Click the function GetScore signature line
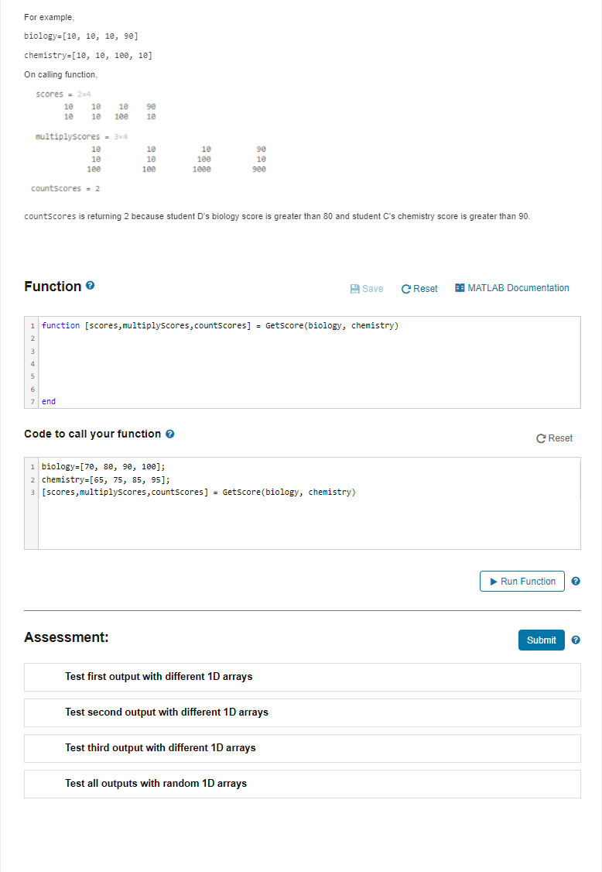The height and width of the screenshot is (872, 602). point(220,326)
